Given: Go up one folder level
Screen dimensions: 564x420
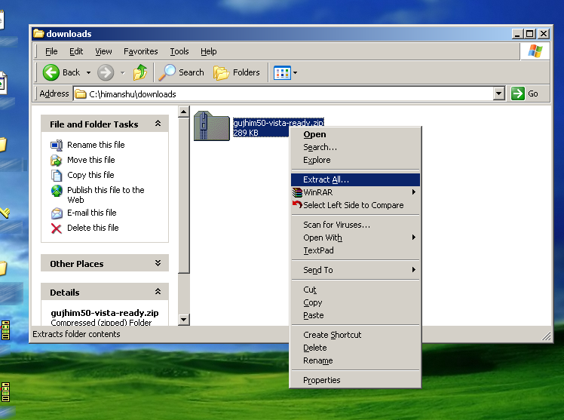Looking at the screenshot, I should (140, 72).
